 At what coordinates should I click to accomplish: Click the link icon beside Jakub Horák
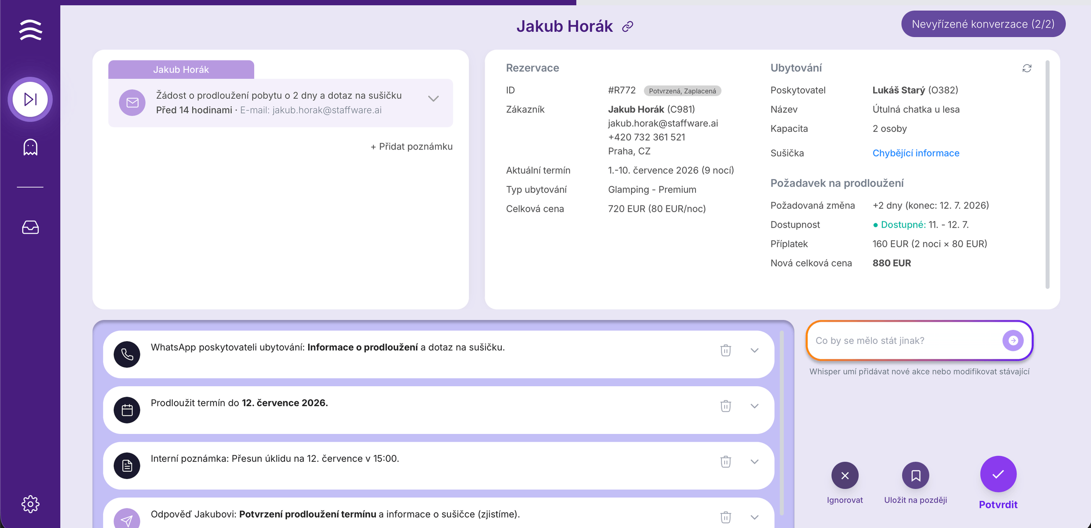(628, 27)
